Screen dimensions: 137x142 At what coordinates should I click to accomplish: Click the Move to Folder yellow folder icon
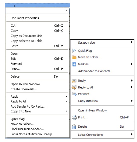74,57
